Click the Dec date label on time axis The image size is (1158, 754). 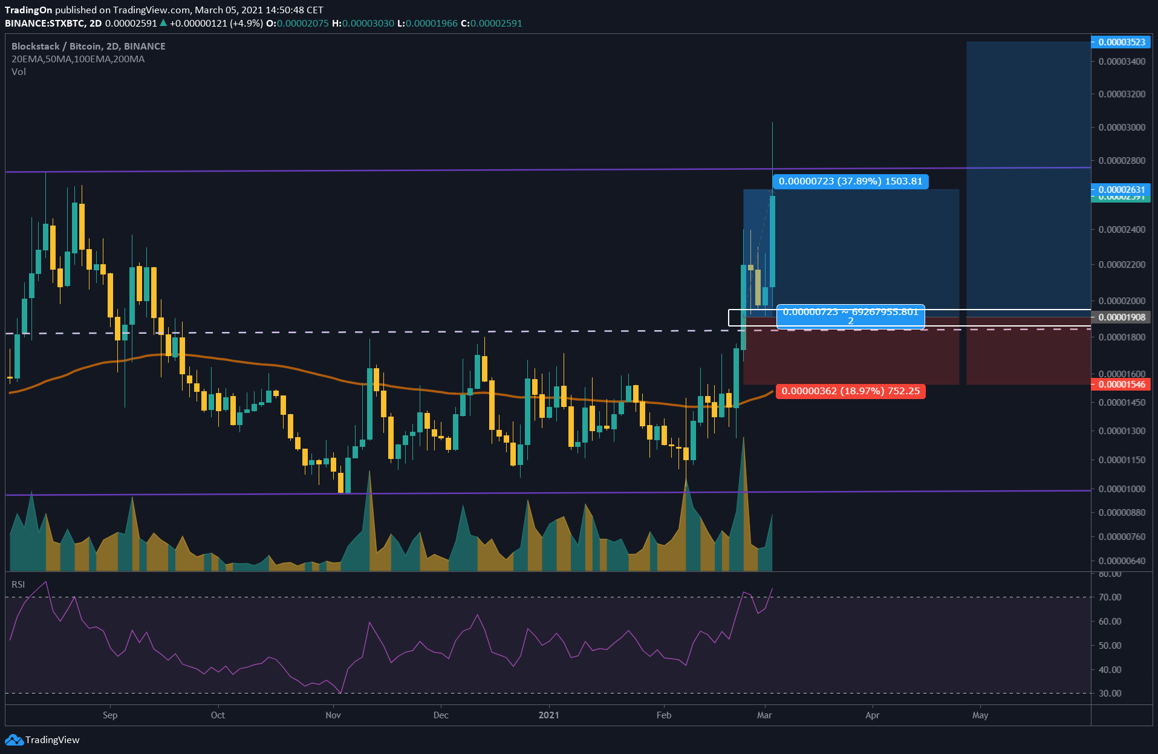441,715
